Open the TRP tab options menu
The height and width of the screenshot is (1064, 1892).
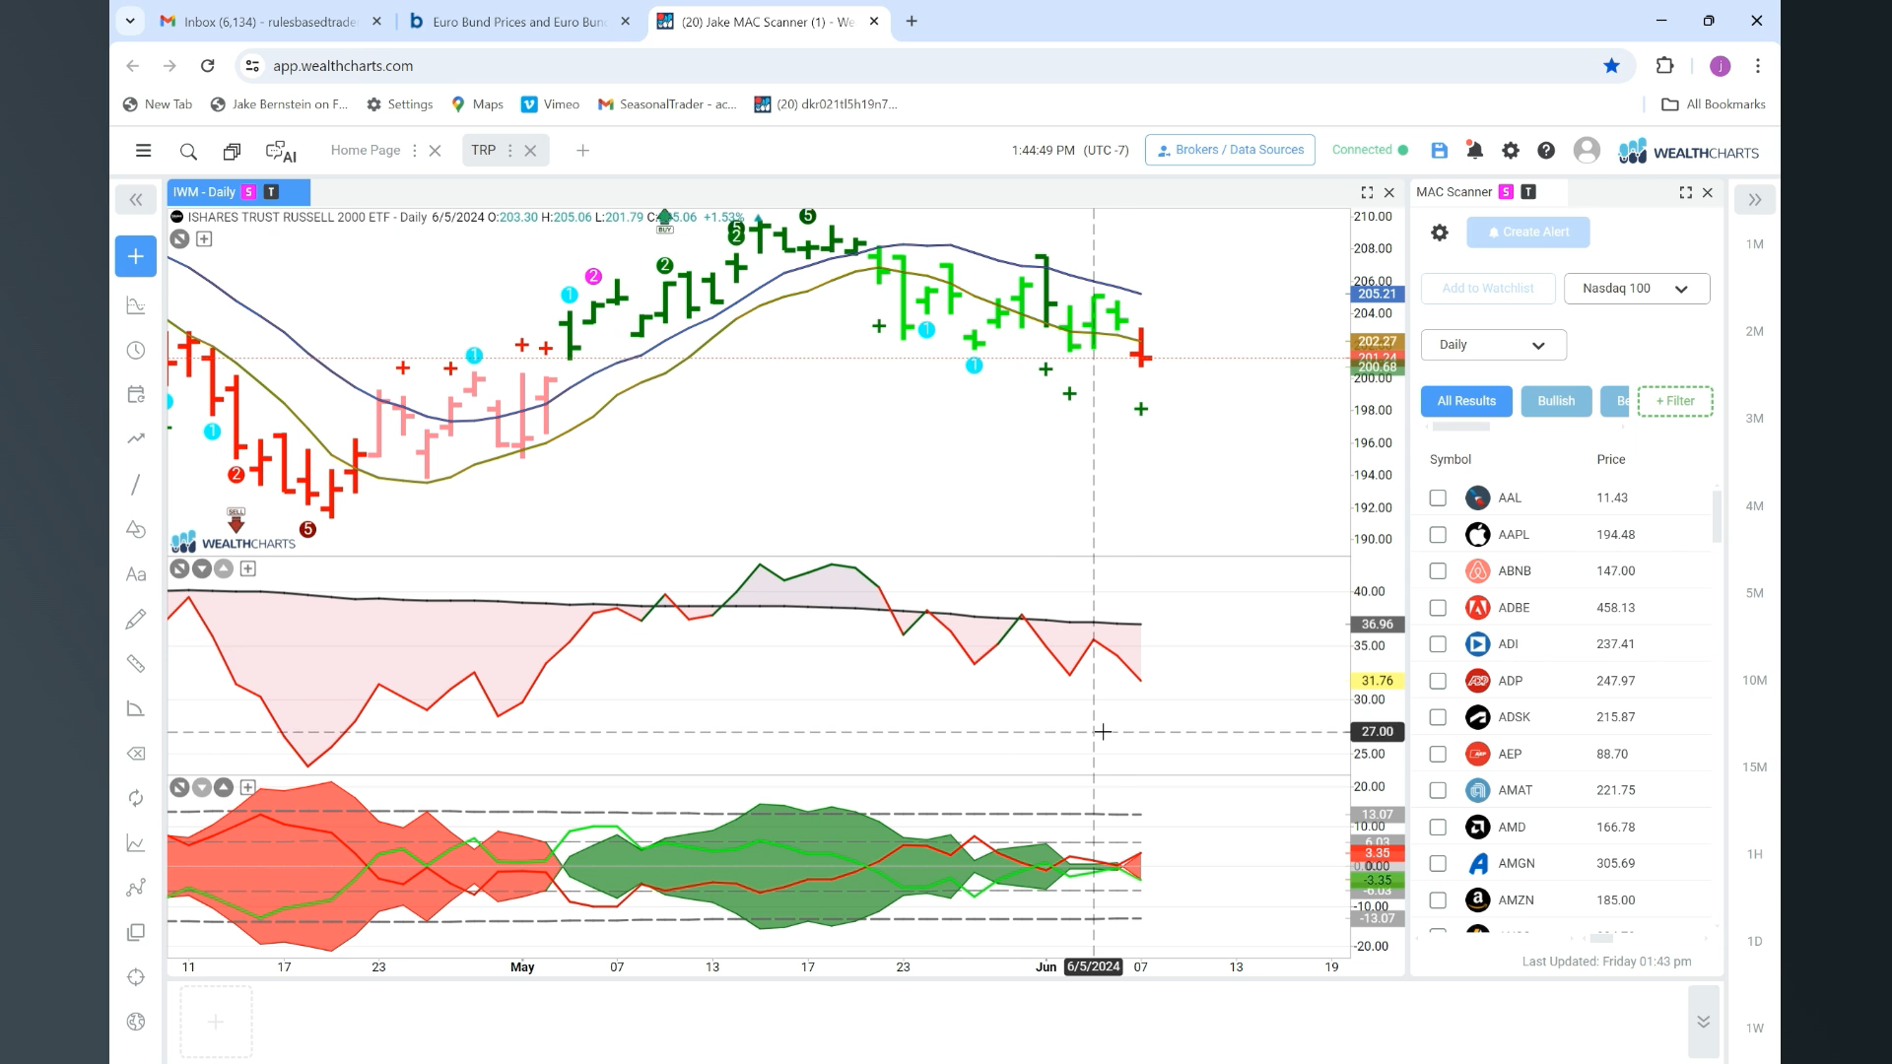pyautogui.click(x=509, y=151)
